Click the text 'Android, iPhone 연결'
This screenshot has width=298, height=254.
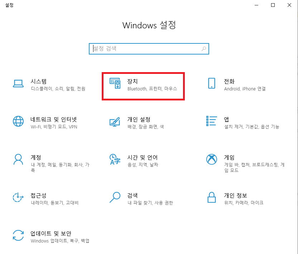[245, 89]
